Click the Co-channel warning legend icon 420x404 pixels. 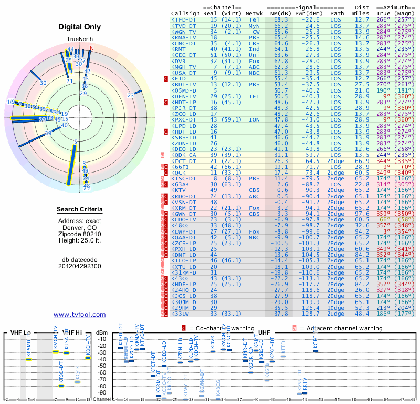point(184,328)
